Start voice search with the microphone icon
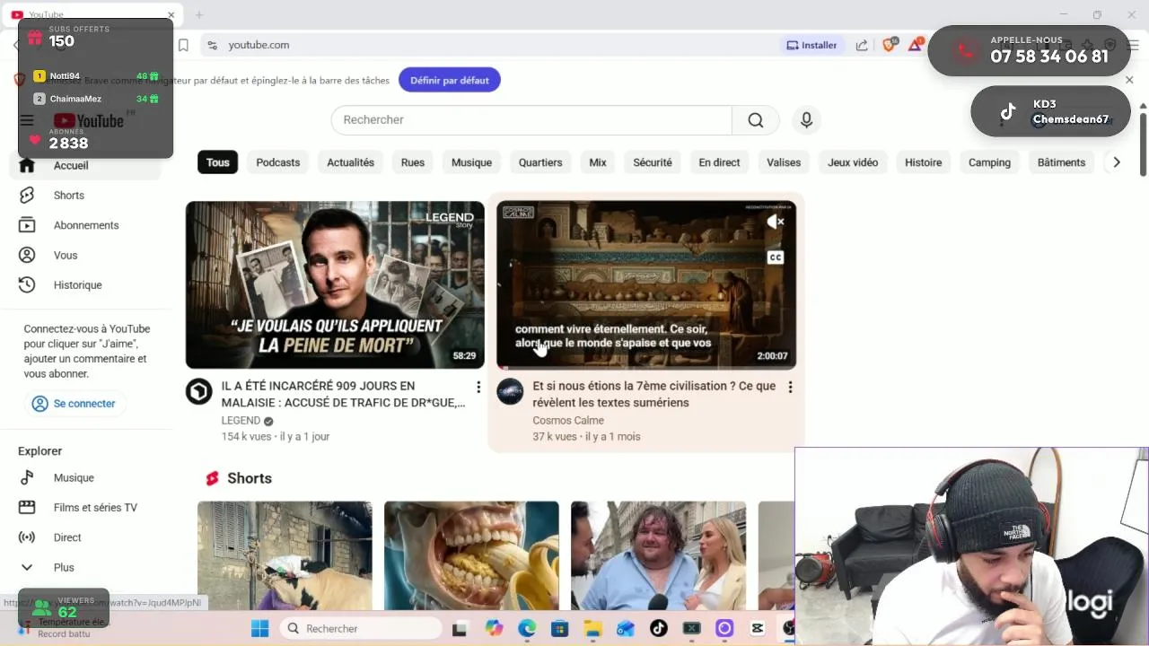This screenshot has width=1149, height=646. pos(806,120)
